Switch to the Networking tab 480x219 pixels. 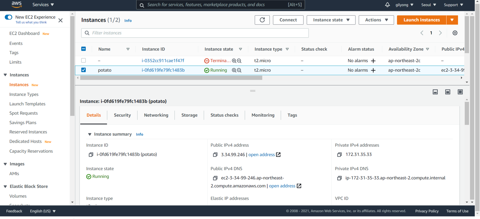[156, 115]
